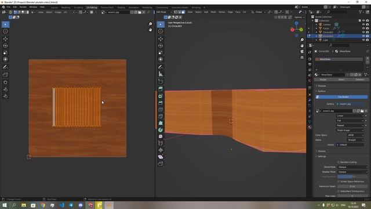Open Alpha Straight dropdown
The height and width of the screenshot is (209, 371).
tap(355, 140)
